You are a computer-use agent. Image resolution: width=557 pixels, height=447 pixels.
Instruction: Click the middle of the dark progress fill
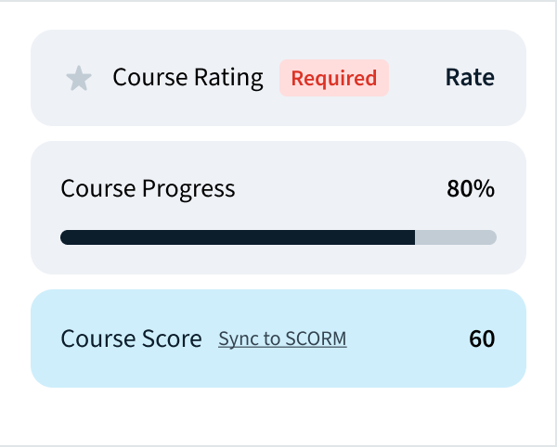click(238, 237)
